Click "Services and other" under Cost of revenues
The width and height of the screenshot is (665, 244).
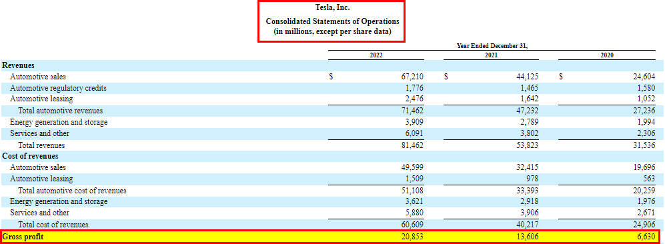click(x=39, y=213)
